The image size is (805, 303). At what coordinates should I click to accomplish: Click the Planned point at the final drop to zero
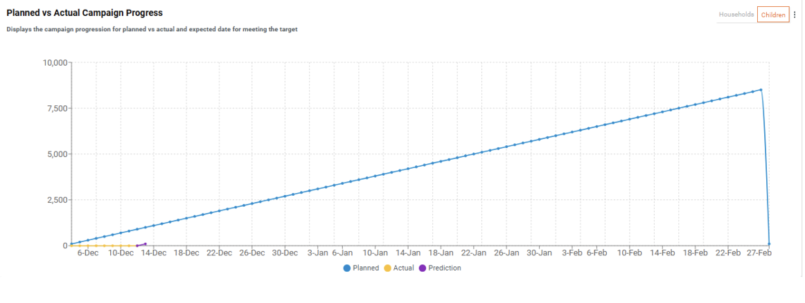[769, 244]
